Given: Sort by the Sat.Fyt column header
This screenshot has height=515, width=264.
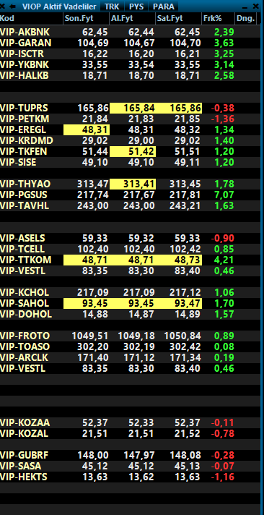Looking at the screenshot, I should (x=178, y=19).
